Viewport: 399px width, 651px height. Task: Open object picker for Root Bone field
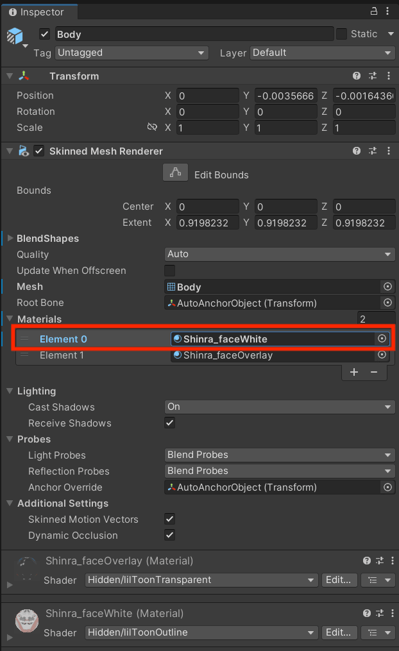coord(387,303)
